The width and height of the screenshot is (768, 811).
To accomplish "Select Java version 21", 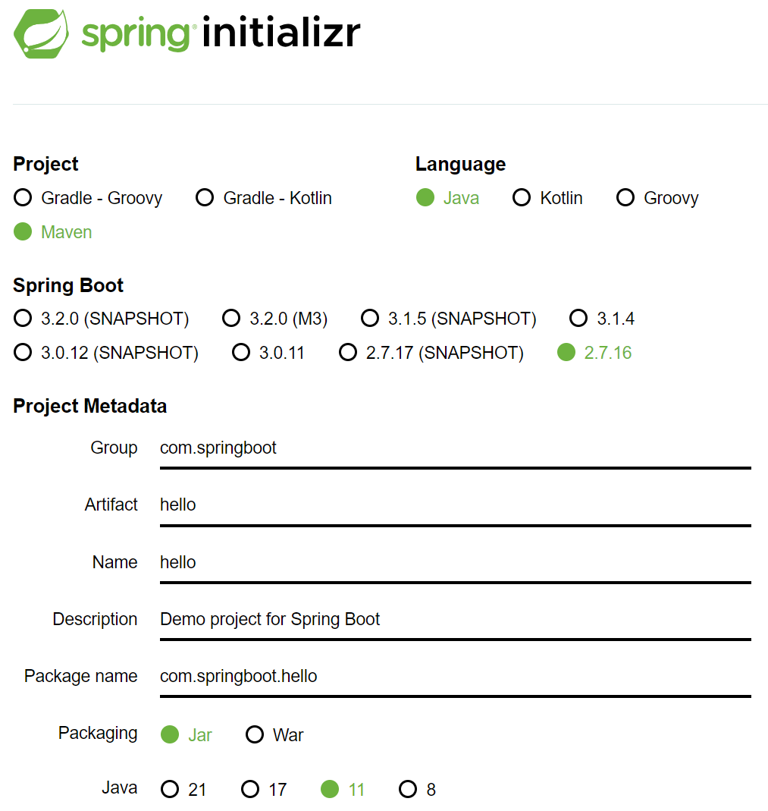I will [x=171, y=790].
